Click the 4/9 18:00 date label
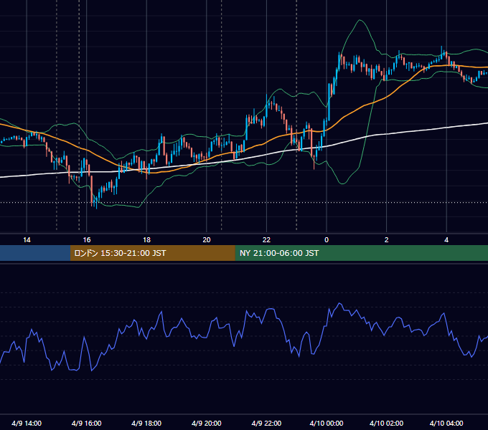This screenshot has width=488, height=430. 146,423
